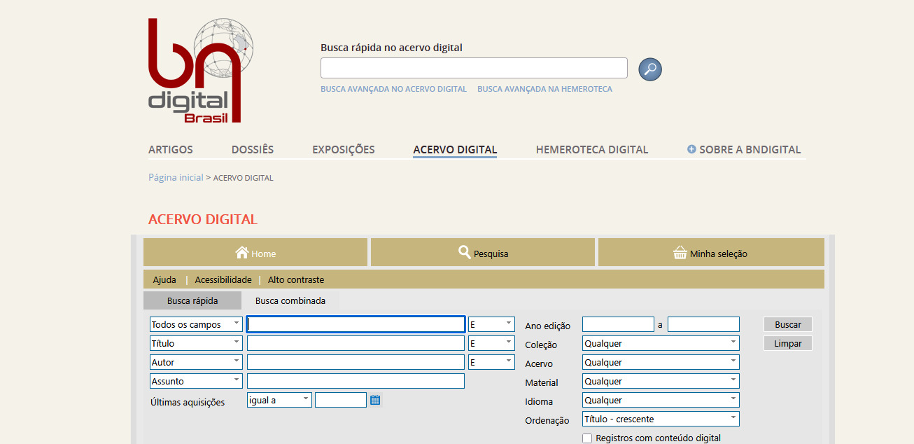Click the Pesquisa magnifier icon
Image resolution: width=914 pixels, height=444 pixels.
[464, 252]
